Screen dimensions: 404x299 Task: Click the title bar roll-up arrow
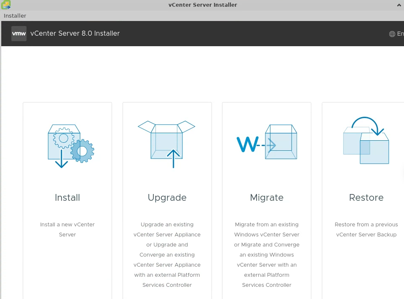[399, 5]
